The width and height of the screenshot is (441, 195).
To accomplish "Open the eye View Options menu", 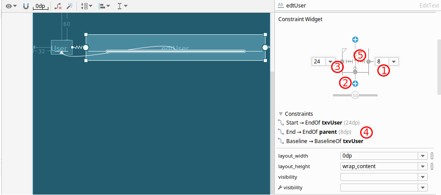I will (11, 6).
